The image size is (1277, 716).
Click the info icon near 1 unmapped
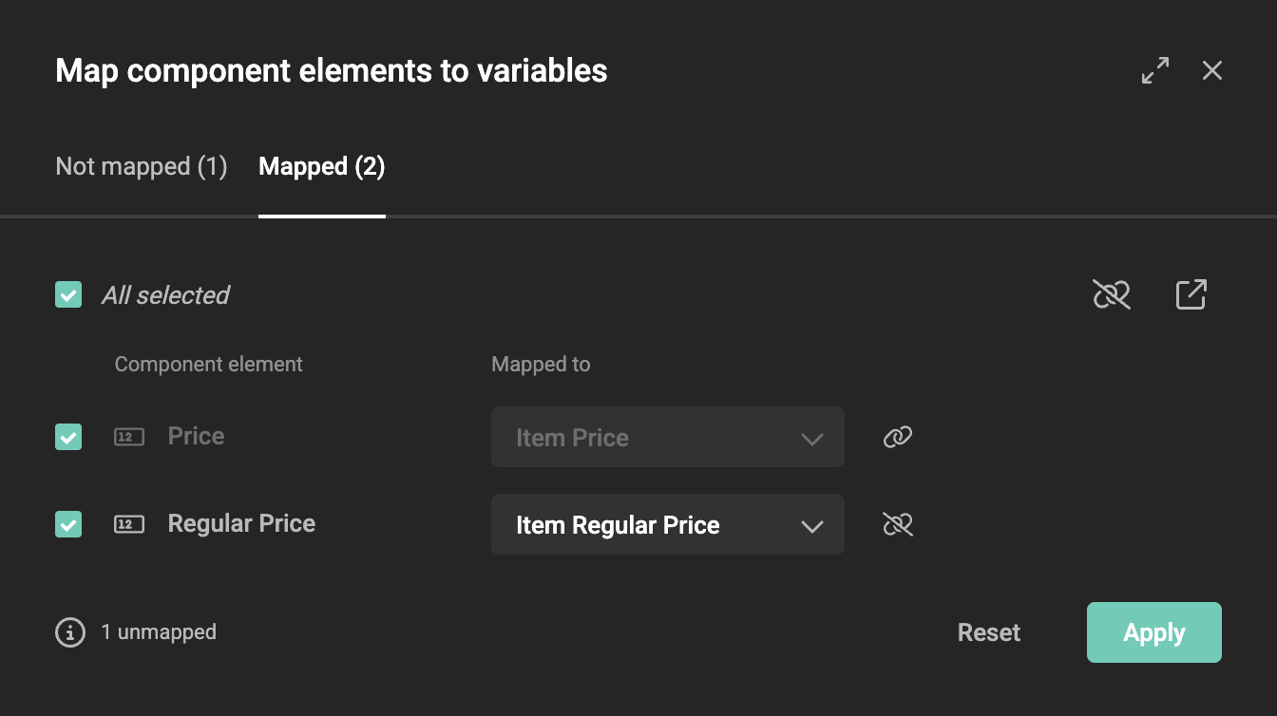69,631
